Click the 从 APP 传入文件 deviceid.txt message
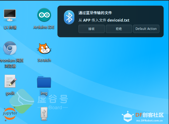 [104, 20]
